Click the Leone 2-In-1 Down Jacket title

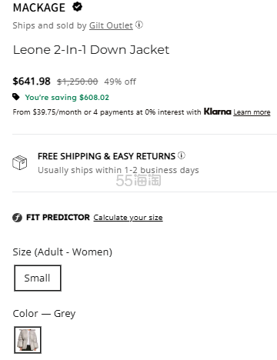91,50
